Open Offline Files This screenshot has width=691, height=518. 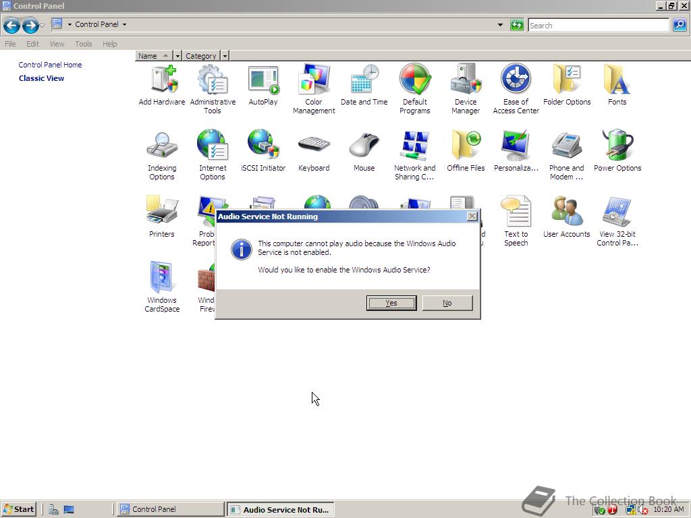pyautogui.click(x=466, y=152)
